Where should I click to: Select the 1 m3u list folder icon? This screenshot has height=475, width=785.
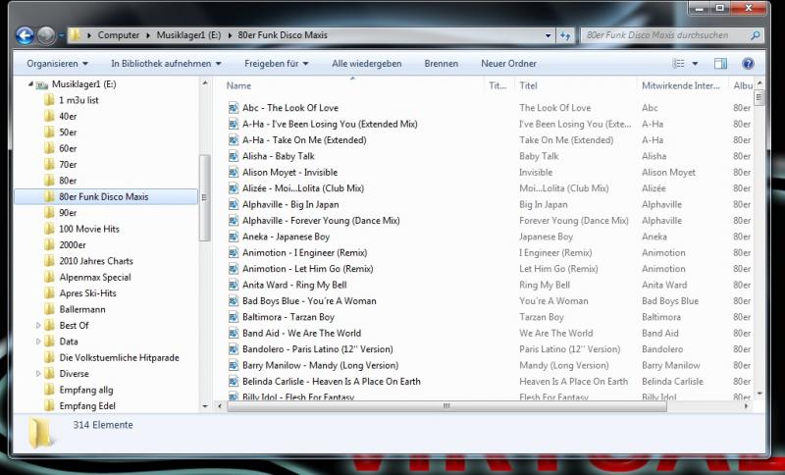(49, 100)
